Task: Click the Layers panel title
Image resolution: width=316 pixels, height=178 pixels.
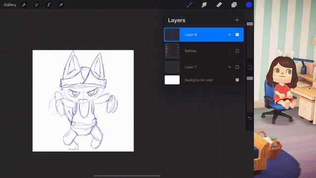Action: [177, 20]
